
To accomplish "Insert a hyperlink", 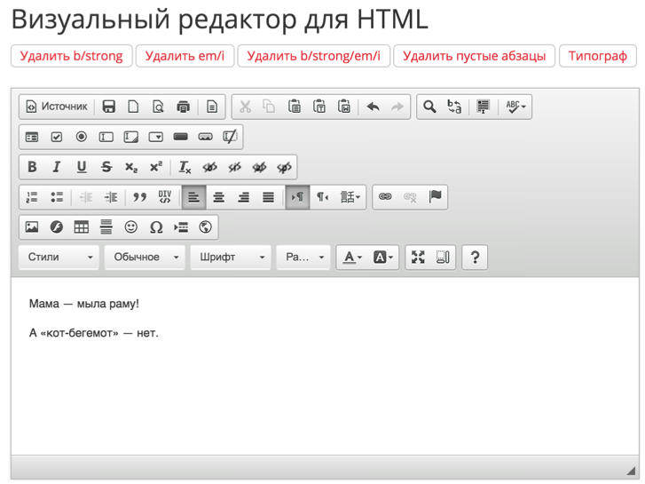I will (x=385, y=197).
